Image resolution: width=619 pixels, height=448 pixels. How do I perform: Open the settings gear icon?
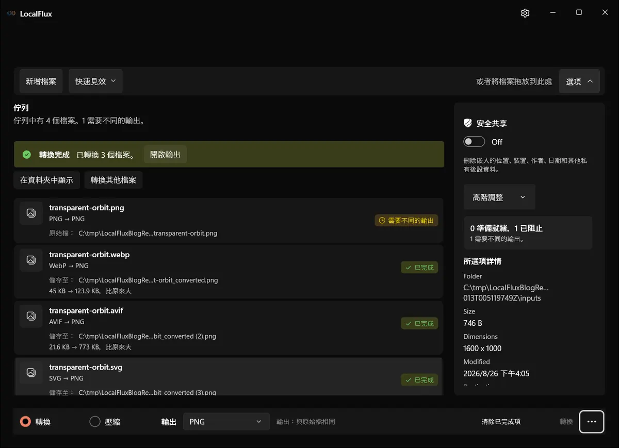[525, 13]
